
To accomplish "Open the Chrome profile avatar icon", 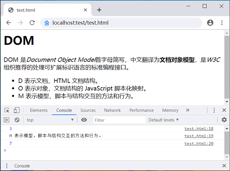I will coord(210,23).
